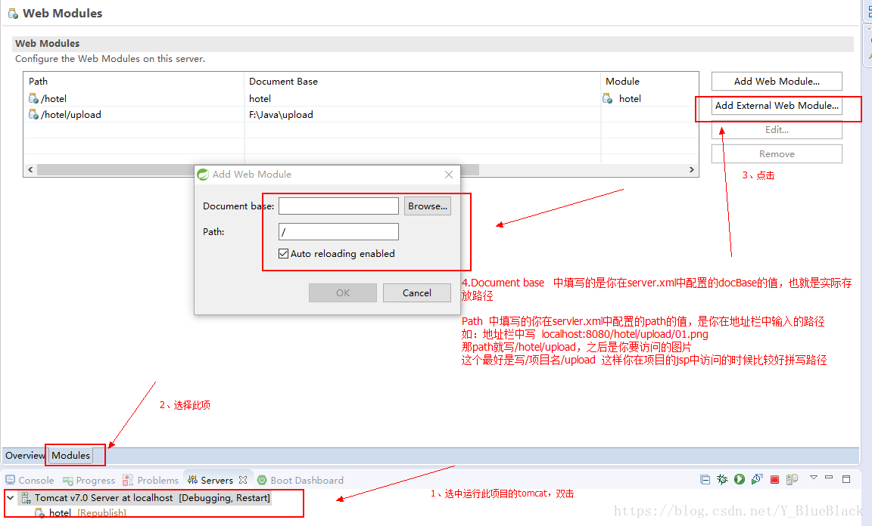Image resolution: width=872 pixels, height=526 pixels.
Task: Click the Remove button
Action: [x=777, y=154]
